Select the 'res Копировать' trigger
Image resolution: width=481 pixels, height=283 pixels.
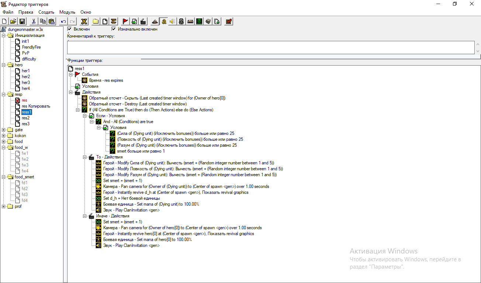pos(36,106)
